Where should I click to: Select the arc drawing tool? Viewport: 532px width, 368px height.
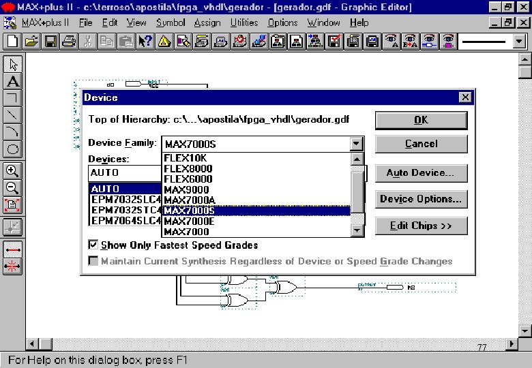(13, 132)
